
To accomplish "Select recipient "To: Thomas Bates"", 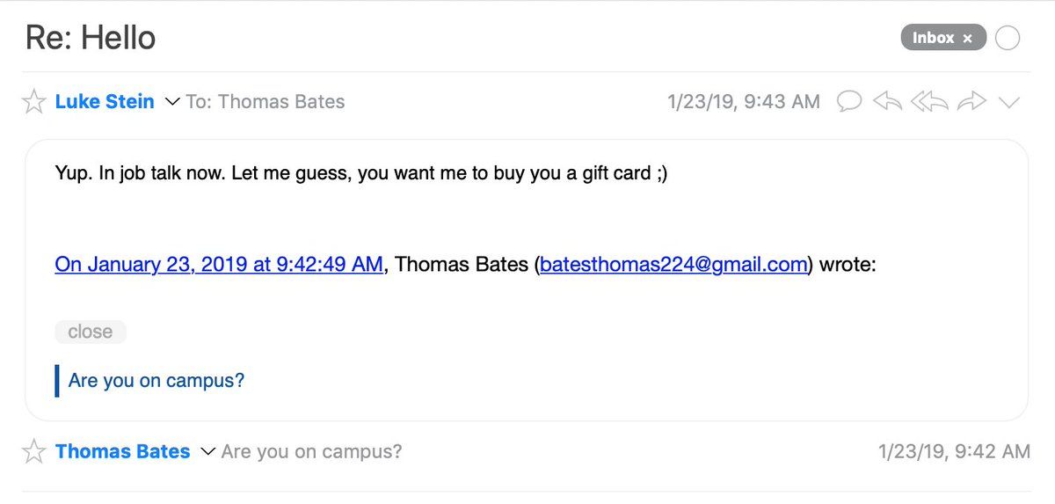I will tap(266, 102).
